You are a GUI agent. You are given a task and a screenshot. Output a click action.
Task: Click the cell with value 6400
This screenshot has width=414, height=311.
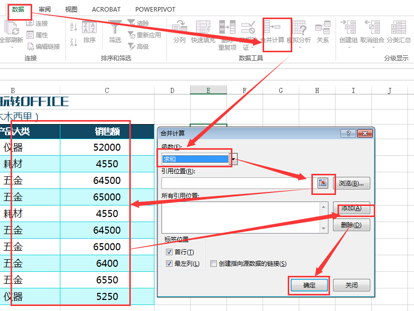[x=107, y=263]
